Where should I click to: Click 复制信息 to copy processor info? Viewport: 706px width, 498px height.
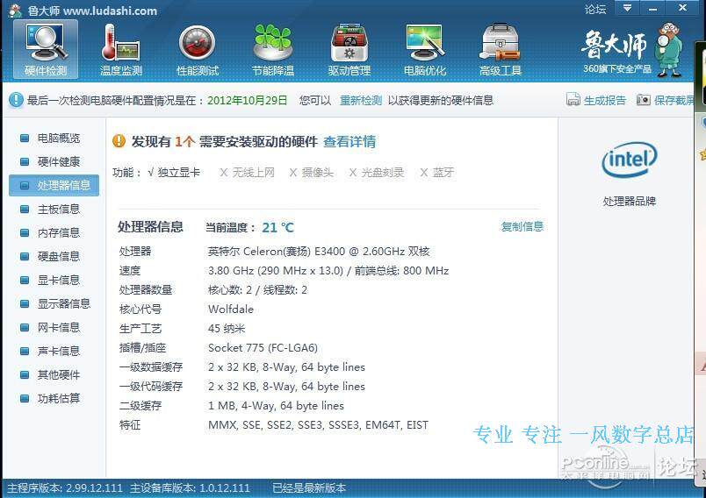(x=522, y=226)
